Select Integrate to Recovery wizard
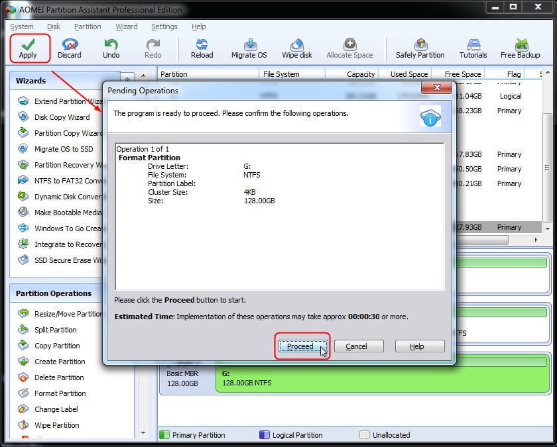The height and width of the screenshot is (447, 557). pos(60,244)
